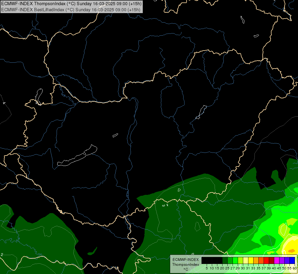Image resolution: width=298 pixels, height=274 pixels.
Task: Select the pure yellow legend swatch (31–33)
Action: pyautogui.click(x=251, y=260)
